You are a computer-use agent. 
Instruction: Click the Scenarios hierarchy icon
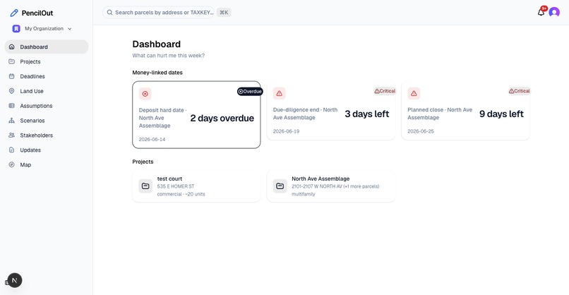pos(11,121)
